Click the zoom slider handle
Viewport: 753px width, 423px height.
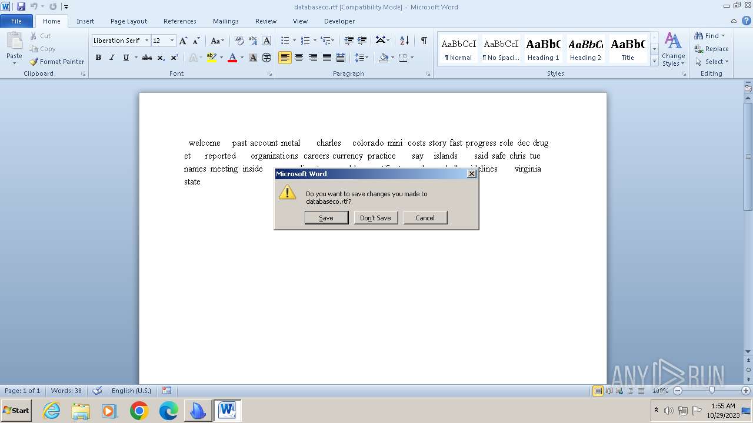(x=712, y=391)
